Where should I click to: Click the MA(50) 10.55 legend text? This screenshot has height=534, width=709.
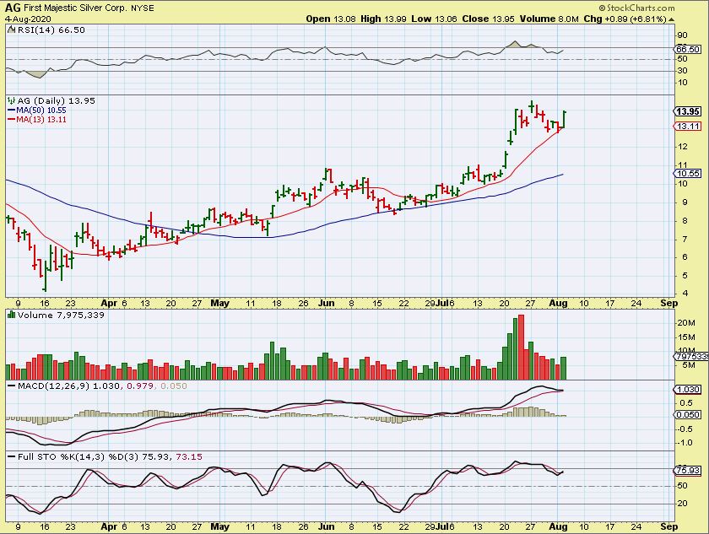point(41,111)
